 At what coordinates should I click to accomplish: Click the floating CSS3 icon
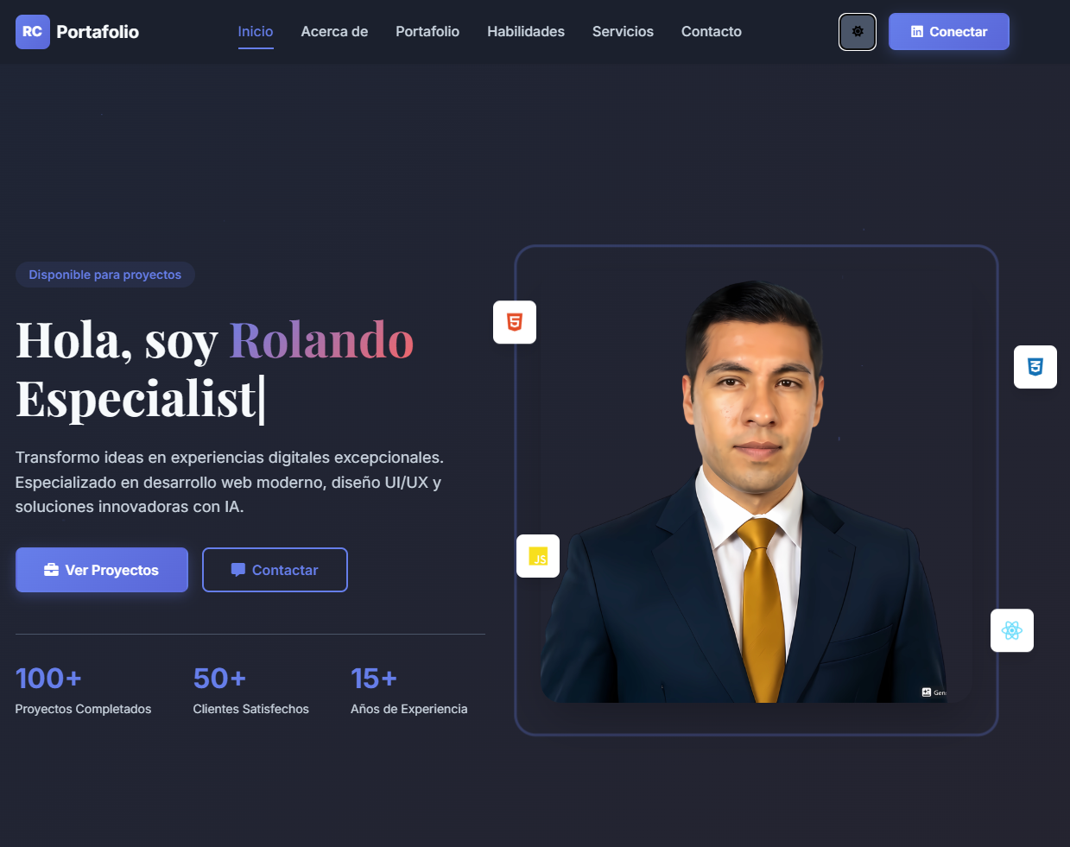pyautogui.click(x=1035, y=367)
